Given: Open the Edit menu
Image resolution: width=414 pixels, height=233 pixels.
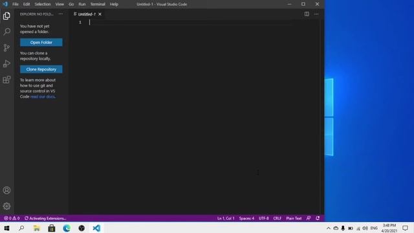Looking at the screenshot, I should pyautogui.click(x=27, y=5).
